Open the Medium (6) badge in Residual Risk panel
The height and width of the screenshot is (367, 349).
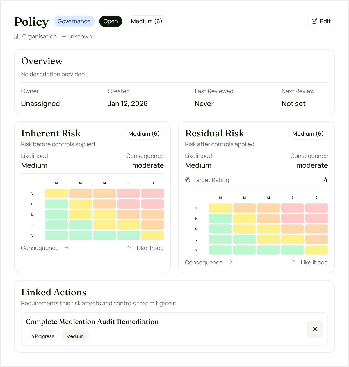[308, 134]
